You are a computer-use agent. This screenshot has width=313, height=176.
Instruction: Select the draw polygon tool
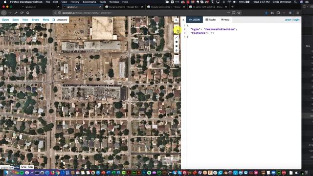point(176,42)
